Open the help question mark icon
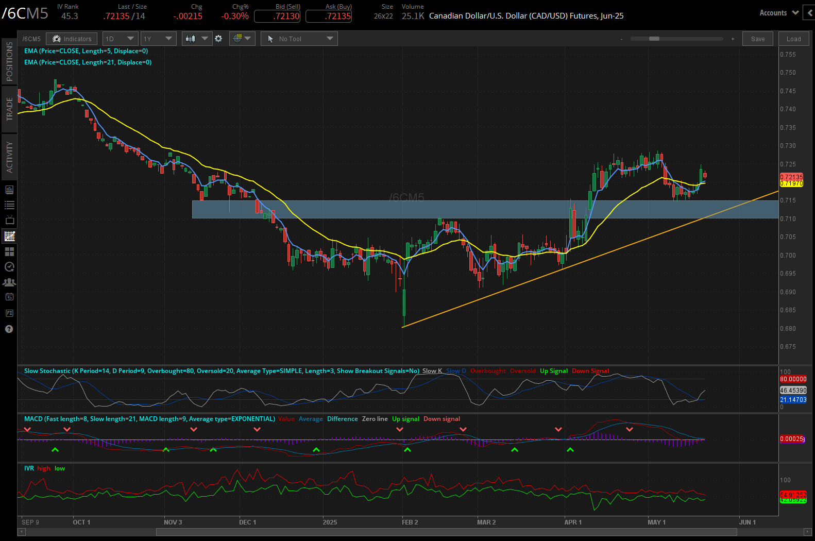The image size is (815, 541). [9, 329]
